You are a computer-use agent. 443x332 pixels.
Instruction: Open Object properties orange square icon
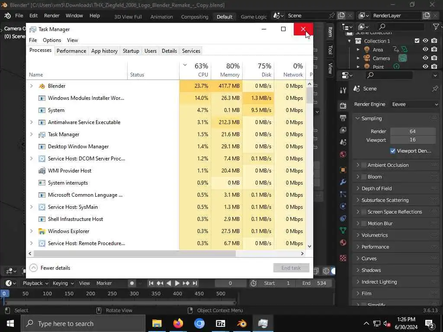343,169
